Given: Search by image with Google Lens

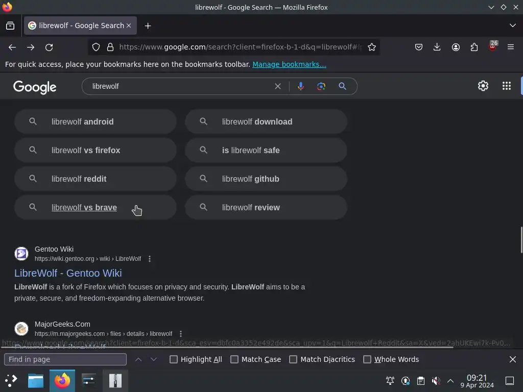Looking at the screenshot, I should [321, 86].
